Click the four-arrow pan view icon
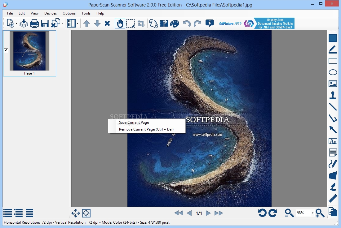Viewport: 341px width, 228px height. point(75,213)
